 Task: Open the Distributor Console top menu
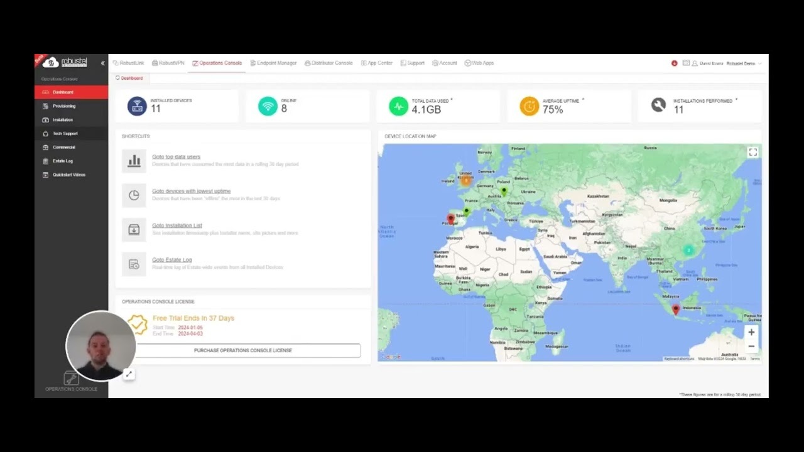click(329, 63)
